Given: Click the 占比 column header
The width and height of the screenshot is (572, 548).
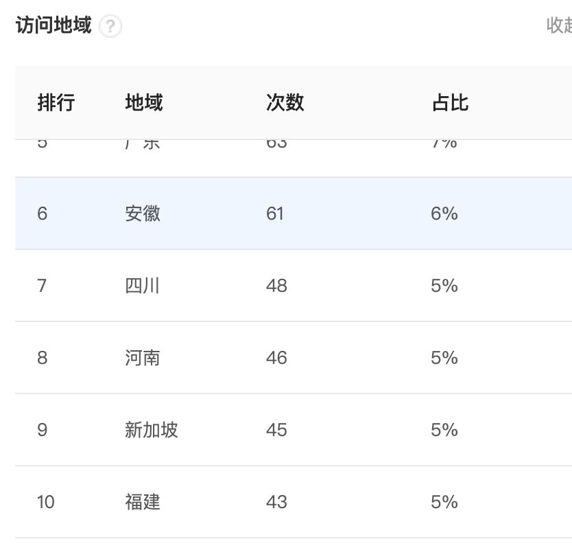Looking at the screenshot, I should point(450,103).
